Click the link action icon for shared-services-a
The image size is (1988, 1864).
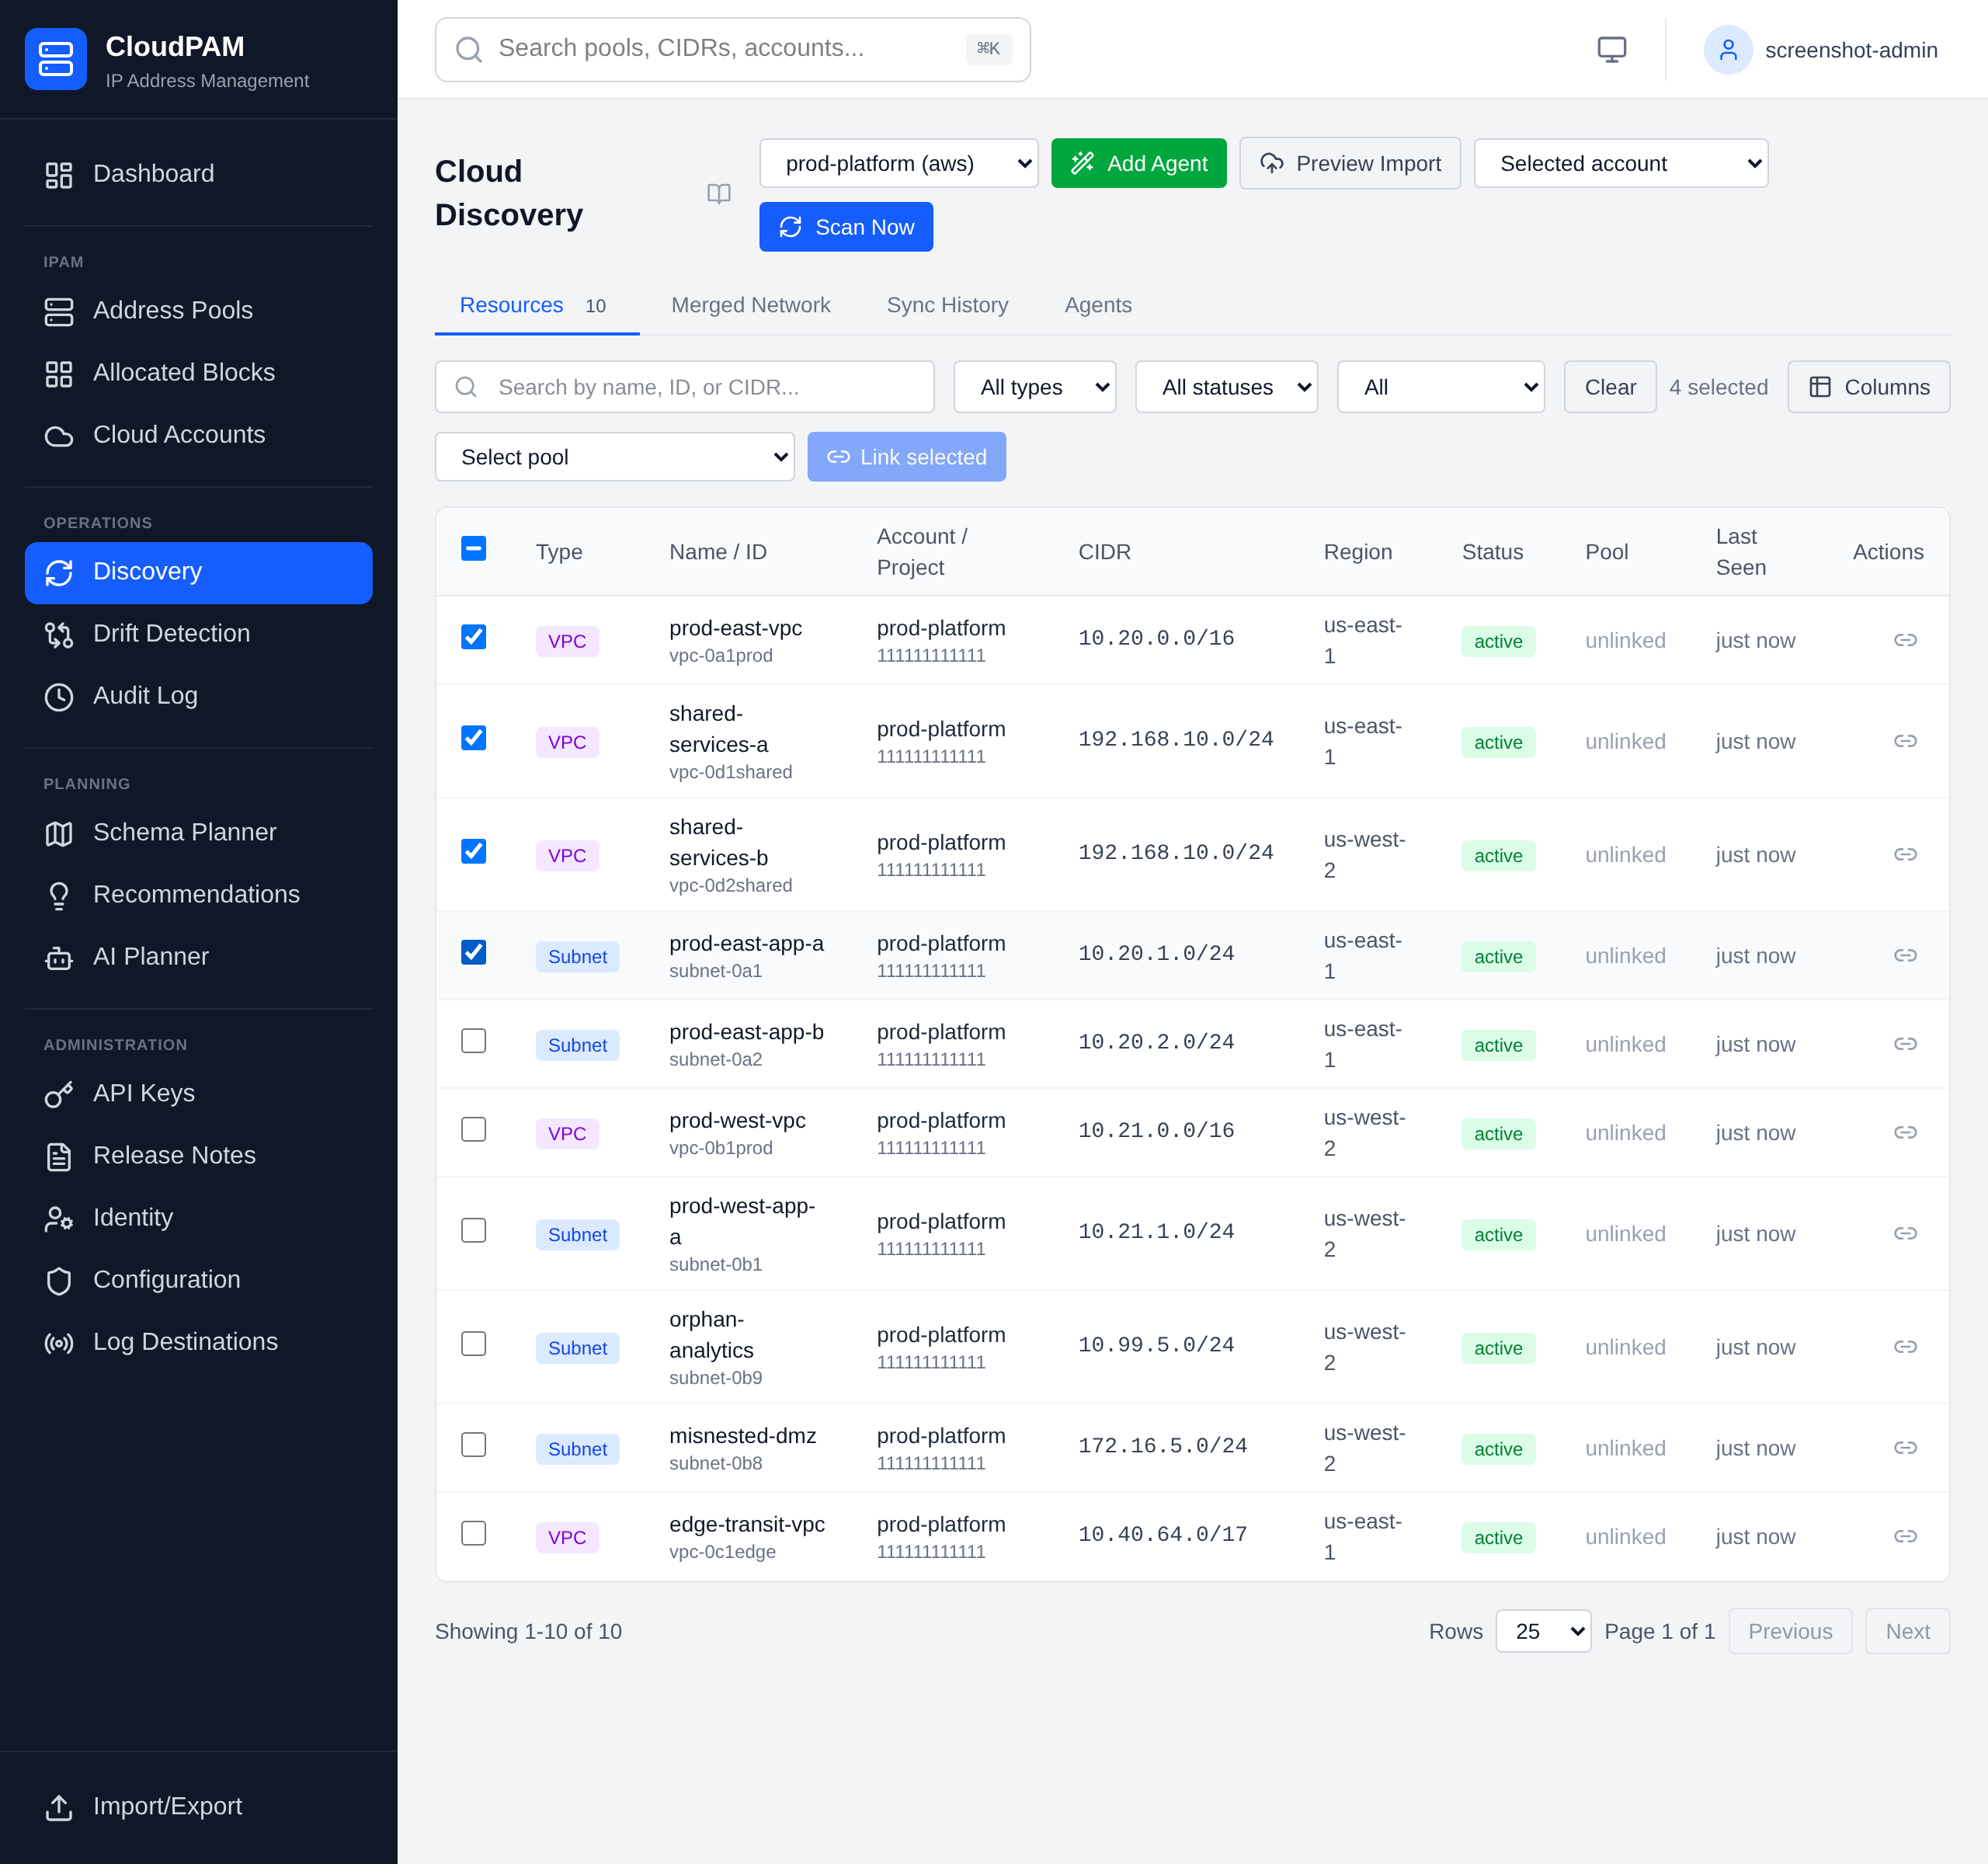[1905, 741]
